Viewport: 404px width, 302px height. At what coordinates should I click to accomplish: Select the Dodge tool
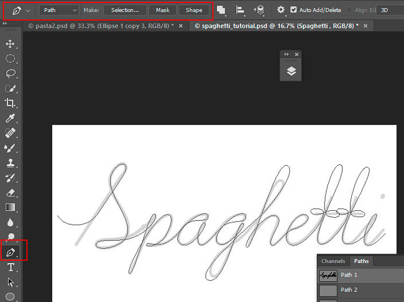coord(11,236)
